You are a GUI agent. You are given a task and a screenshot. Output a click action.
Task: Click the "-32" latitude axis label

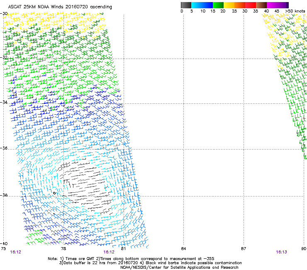pos(4,57)
